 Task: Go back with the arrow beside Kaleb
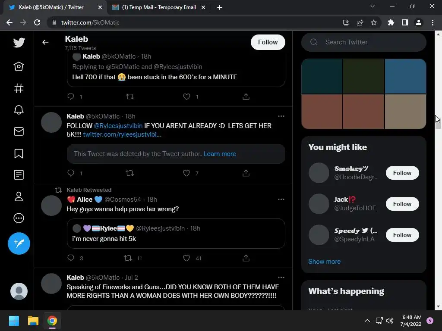pos(45,42)
